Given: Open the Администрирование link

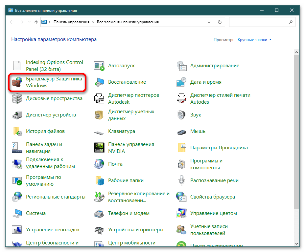Looking at the screenshot, I should coord(215,66).
